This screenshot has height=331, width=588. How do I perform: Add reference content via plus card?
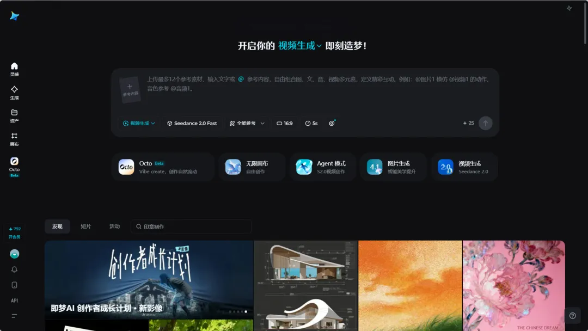pos(130,90)
